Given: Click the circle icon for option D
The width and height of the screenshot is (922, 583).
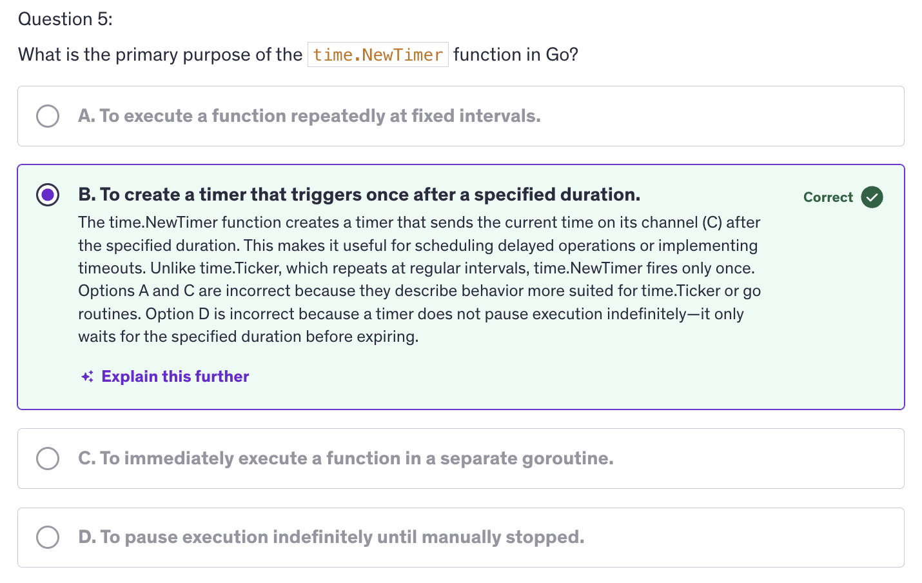Looking at the screenshot, I should tap(48, 537).
